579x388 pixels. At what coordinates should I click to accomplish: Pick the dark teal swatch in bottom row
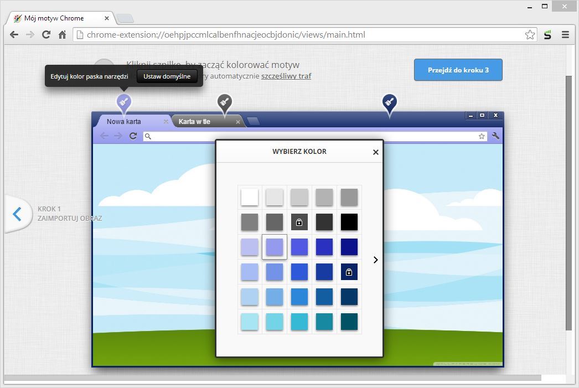[349, 322]
